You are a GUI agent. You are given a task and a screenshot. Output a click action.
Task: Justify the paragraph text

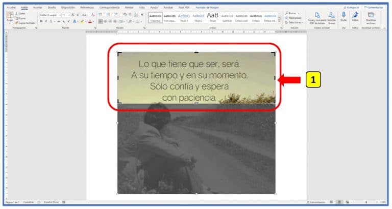(x=115, y=22)
